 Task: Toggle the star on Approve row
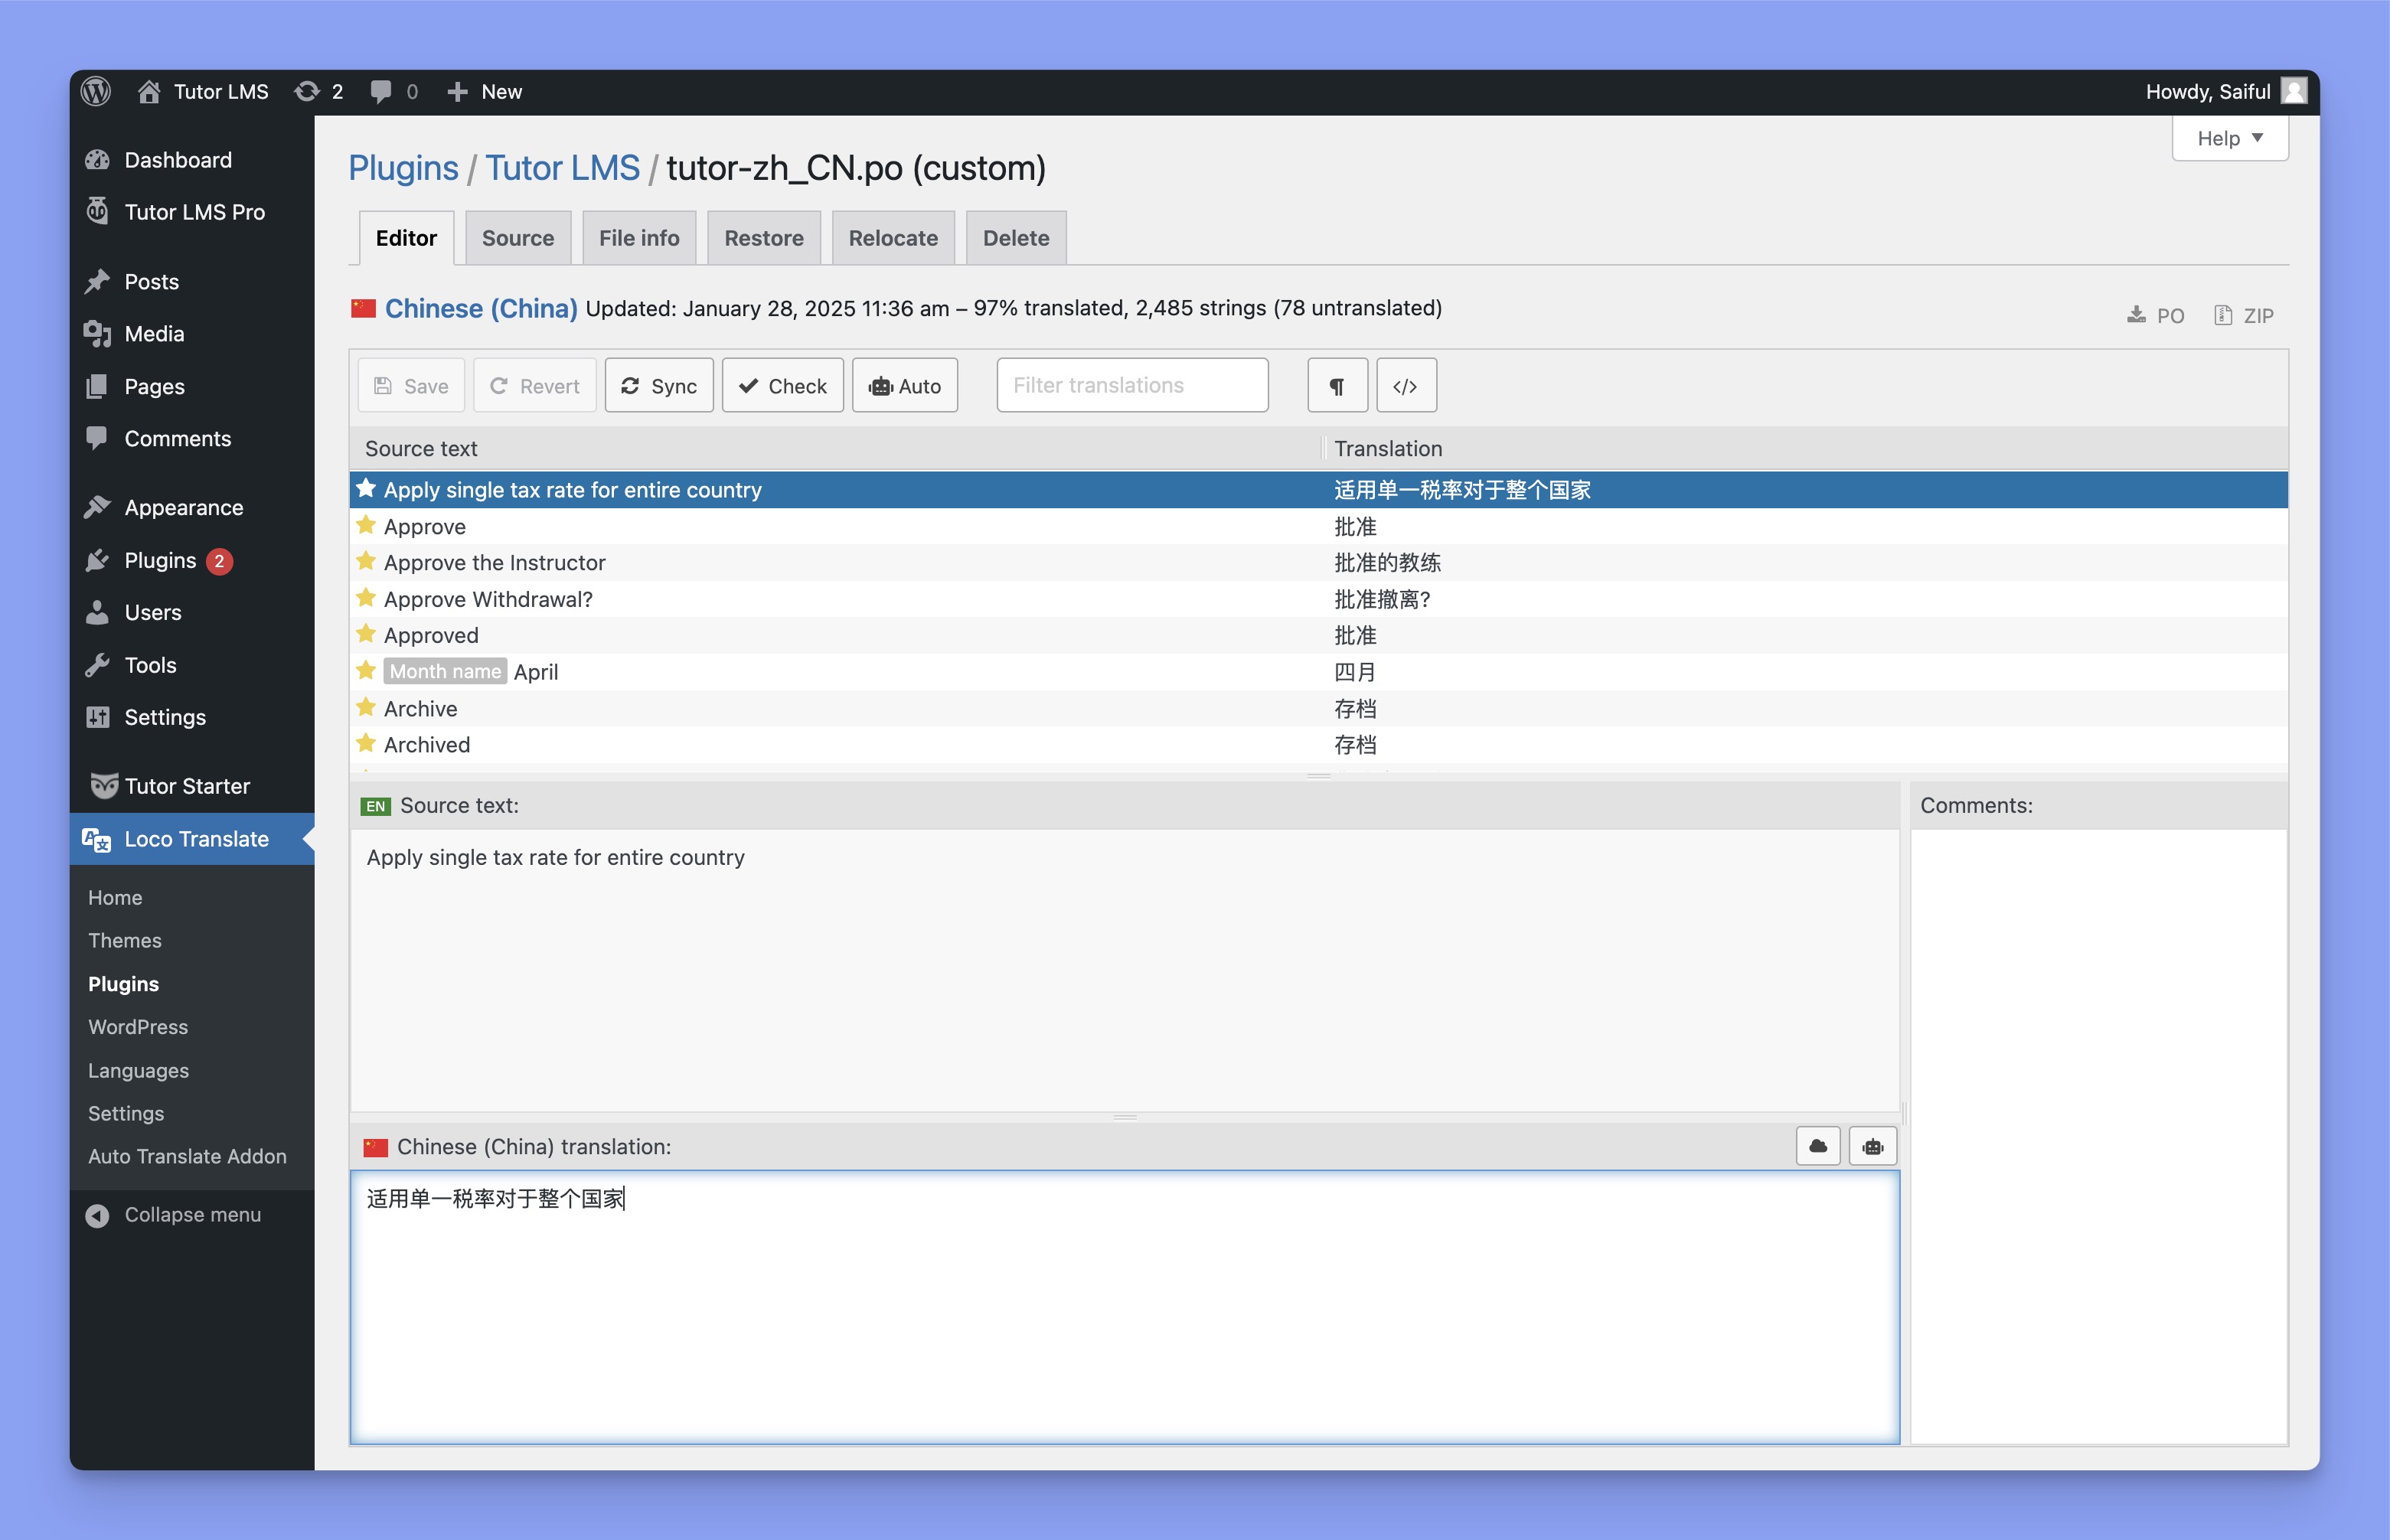366,525
